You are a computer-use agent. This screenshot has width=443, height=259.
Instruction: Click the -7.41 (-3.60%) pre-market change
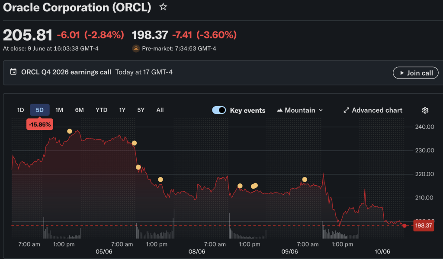point(204,35)
